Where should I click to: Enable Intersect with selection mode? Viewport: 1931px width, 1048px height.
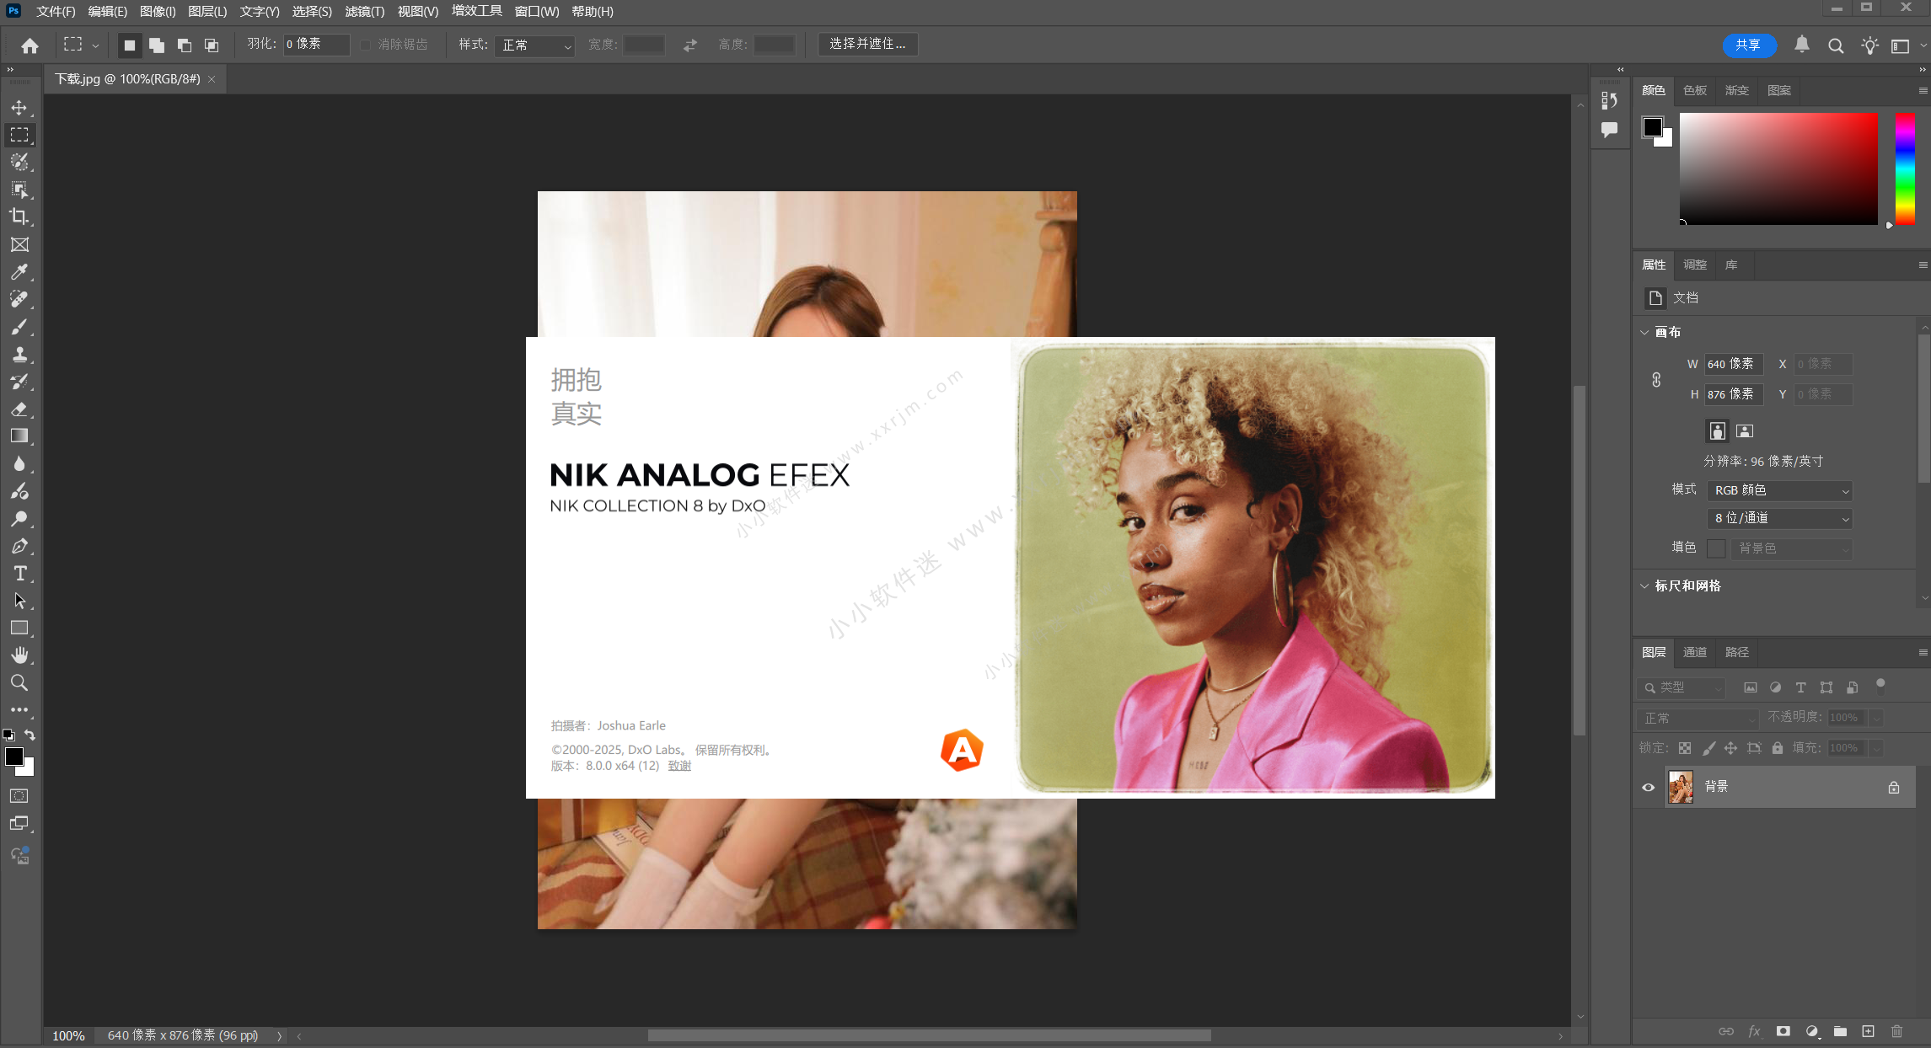tap(212, 45)
